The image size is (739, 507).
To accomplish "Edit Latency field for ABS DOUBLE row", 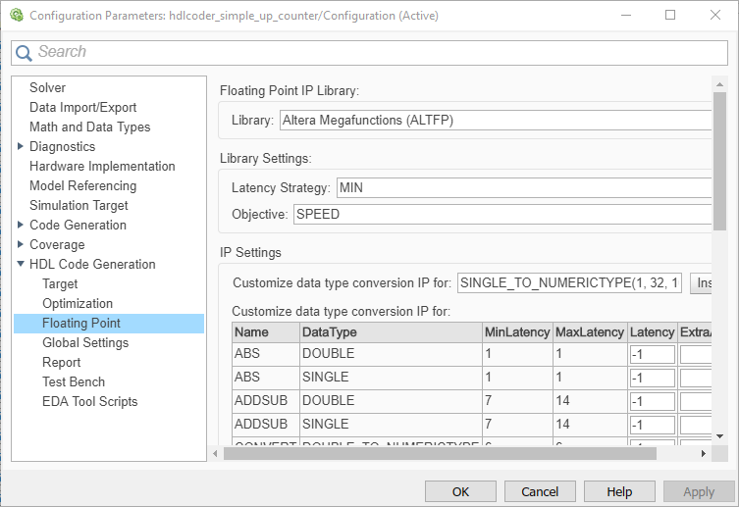I will 652,354.
